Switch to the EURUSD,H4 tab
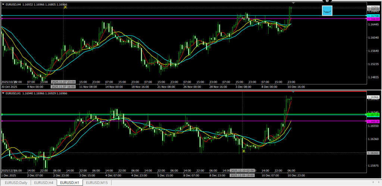The height and width of the screenshot is (186, 382). click(x=44, y=183)
